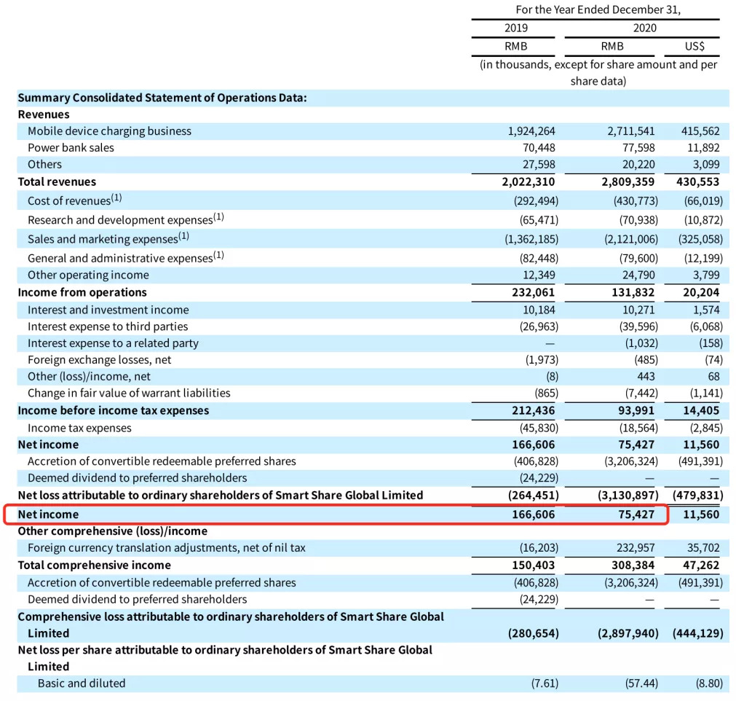736x701 pixels.
Task: Select the Income before income tax expenses heading
Action: tap(114, 411)
